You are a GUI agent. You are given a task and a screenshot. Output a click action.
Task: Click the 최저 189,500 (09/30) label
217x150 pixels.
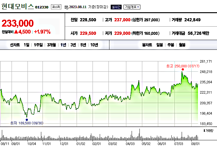pos(27,123)
